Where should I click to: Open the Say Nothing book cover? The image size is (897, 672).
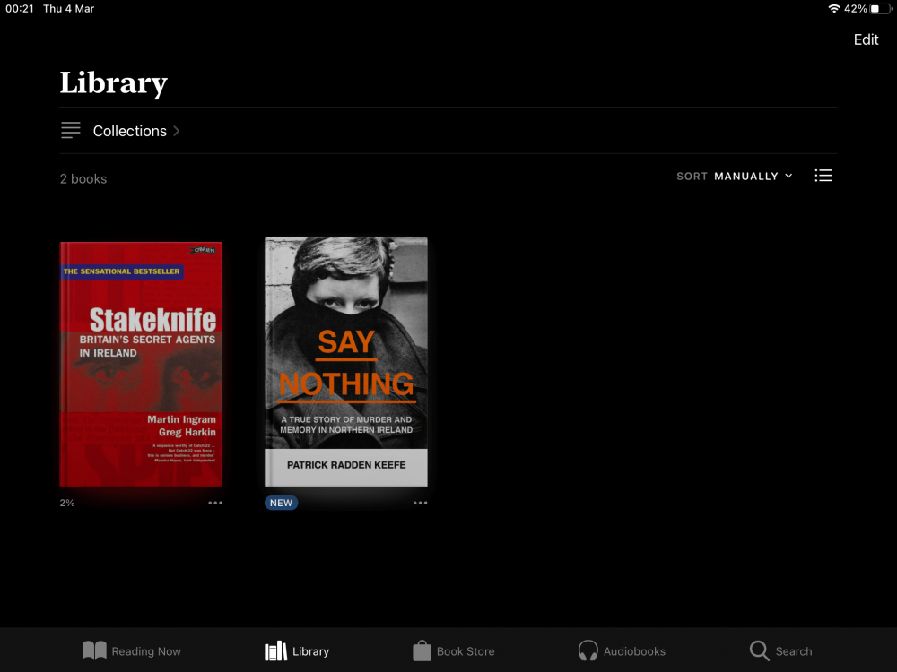346,362
